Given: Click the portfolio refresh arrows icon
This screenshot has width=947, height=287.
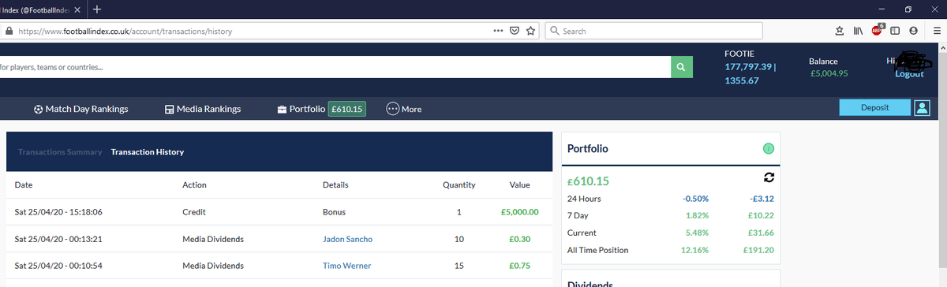Looking at the screenshot, I should pyautogui.click(x=769, y=178).
